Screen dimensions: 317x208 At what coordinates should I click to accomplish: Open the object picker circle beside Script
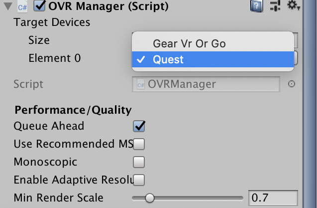292,84
